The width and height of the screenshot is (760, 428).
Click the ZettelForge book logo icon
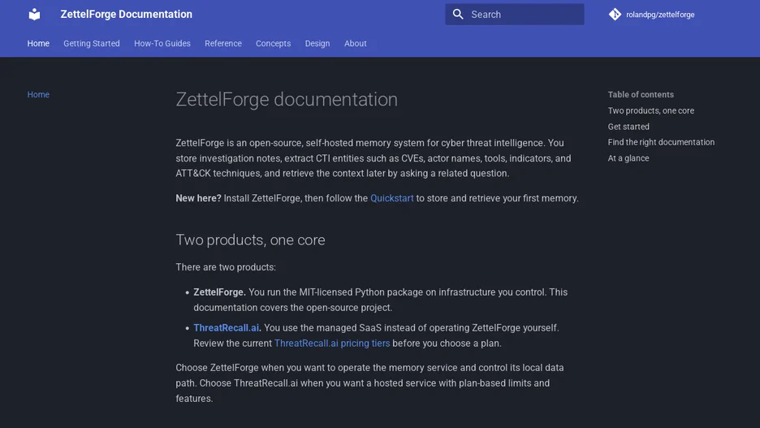click(34, 14)
